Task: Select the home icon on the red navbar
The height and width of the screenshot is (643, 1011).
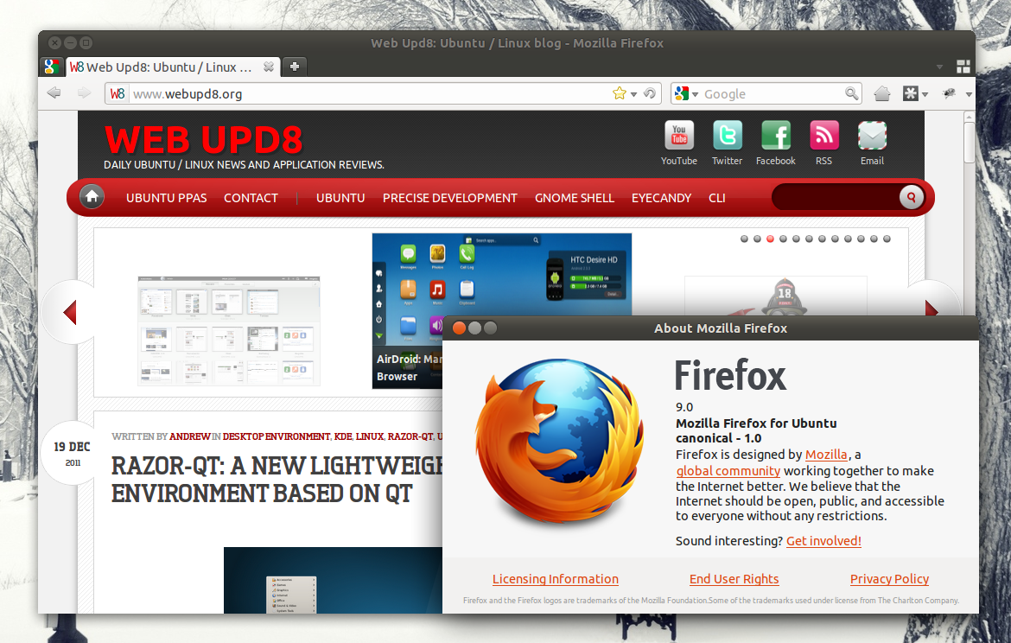Action: 92,197
